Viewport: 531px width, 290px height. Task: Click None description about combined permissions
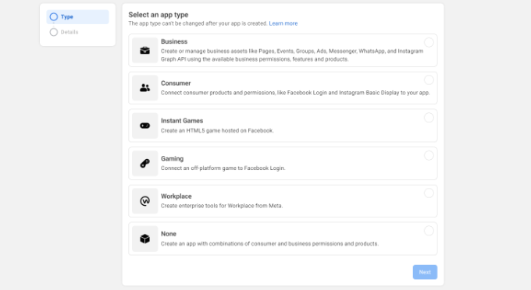(x=269, y=244)
